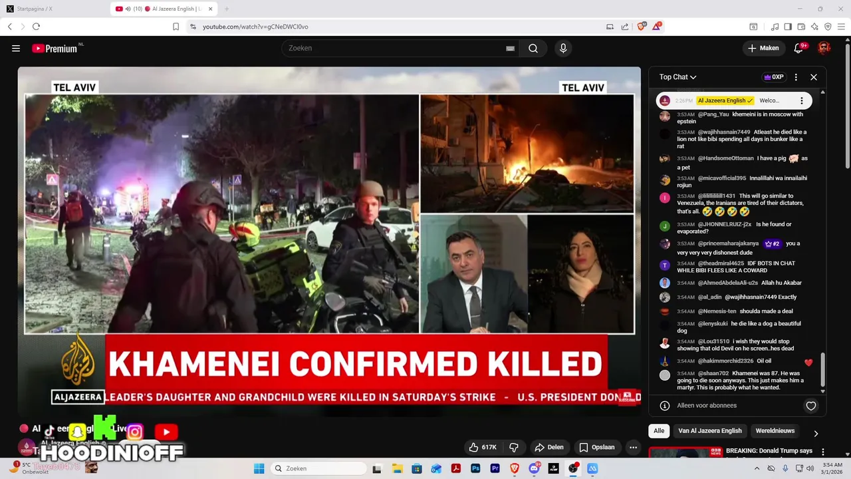This screenshot has width=851, height=479.
Task: Like the video with 617K likes
Action: (483, 447)
